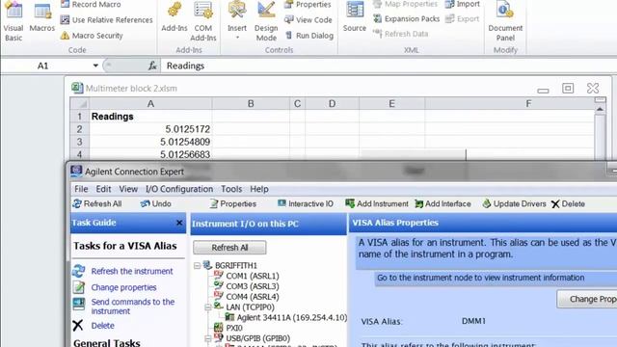Click the Change Properties button
617x347 pixels.
(x=587, y=300)
